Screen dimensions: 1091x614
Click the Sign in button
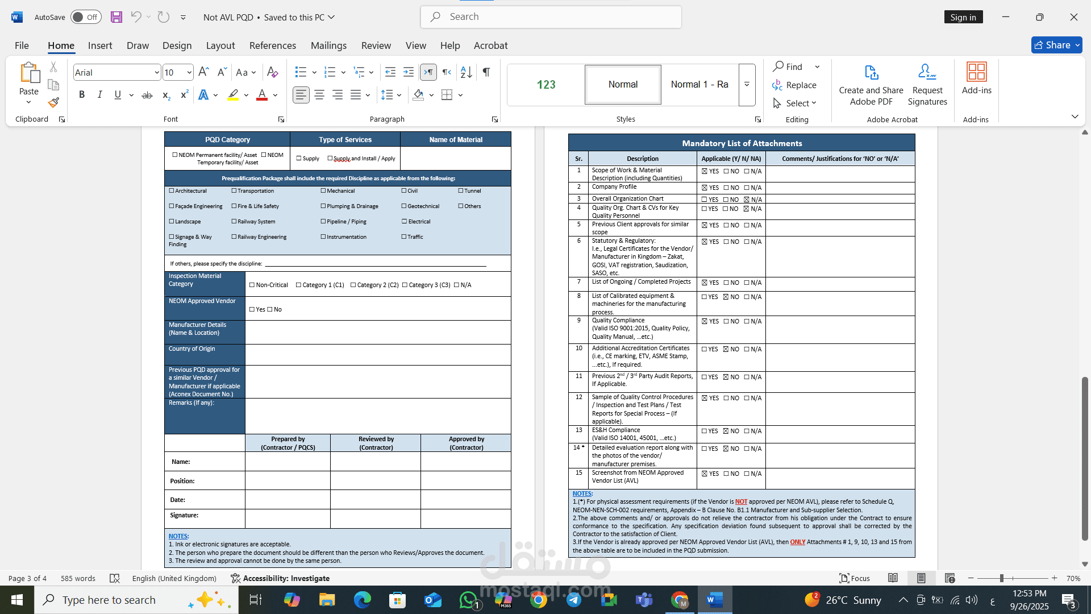coord(963,17)
